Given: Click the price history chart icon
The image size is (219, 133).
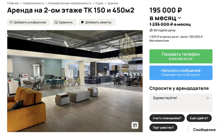Looking at the screenshot, I should pos(151,30).
